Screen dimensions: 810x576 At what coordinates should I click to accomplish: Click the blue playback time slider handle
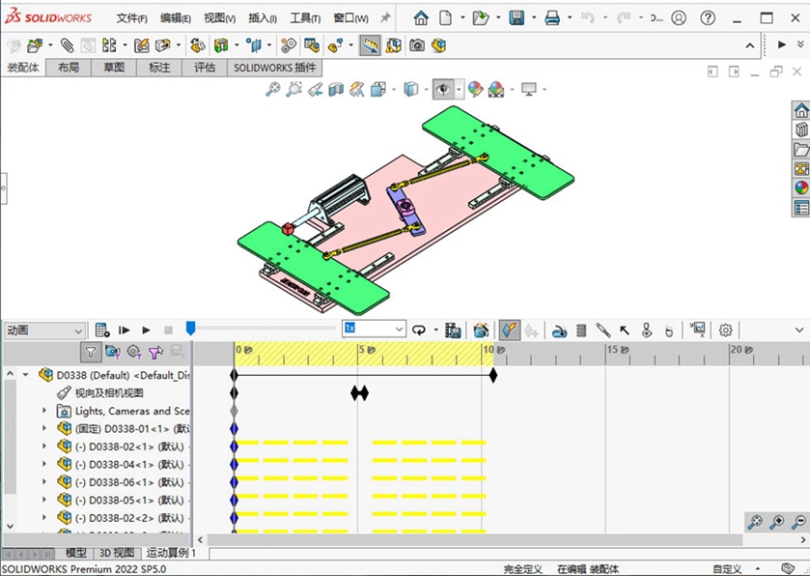coord(190,329)
